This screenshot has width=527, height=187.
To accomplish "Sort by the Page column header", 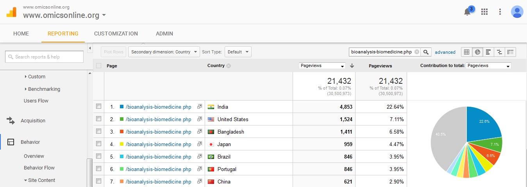I will 112,66.
